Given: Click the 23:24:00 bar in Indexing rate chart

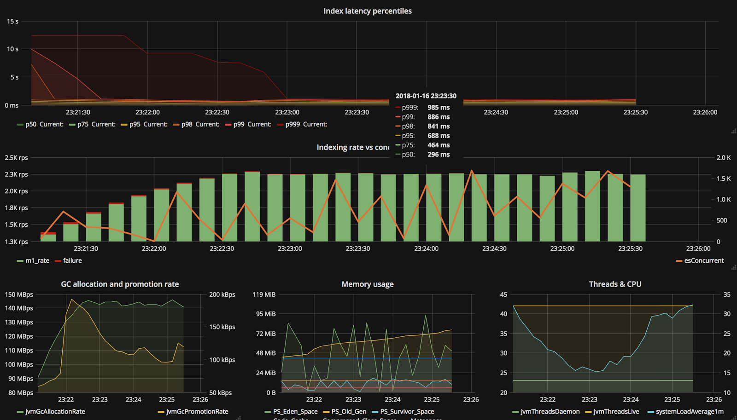Looking at the screenshot, I should coord(434,207).
